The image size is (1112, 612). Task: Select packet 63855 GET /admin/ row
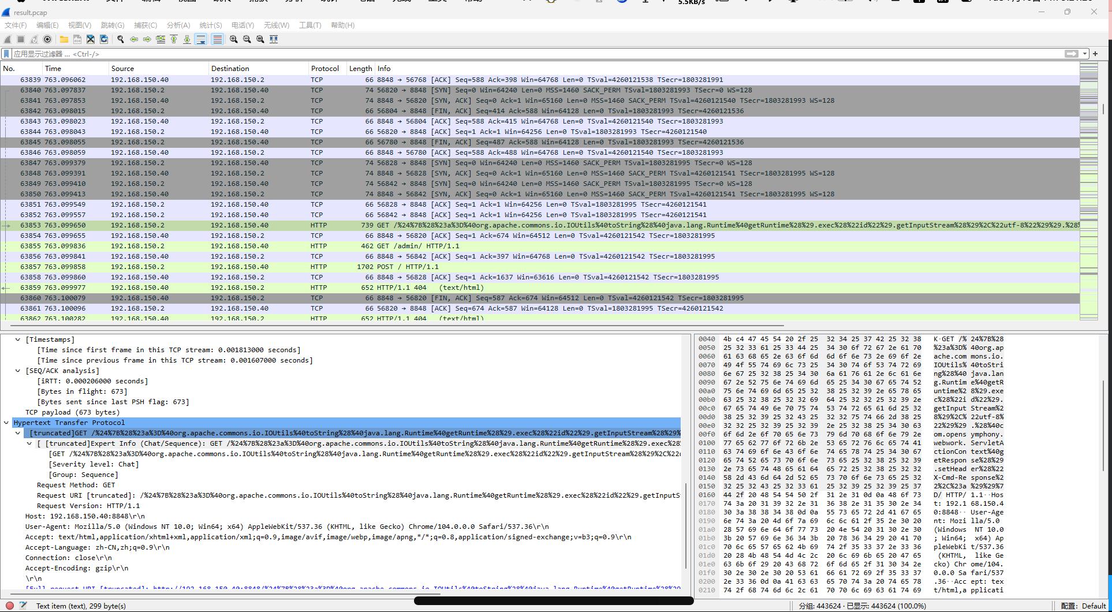tap(540, 246)
